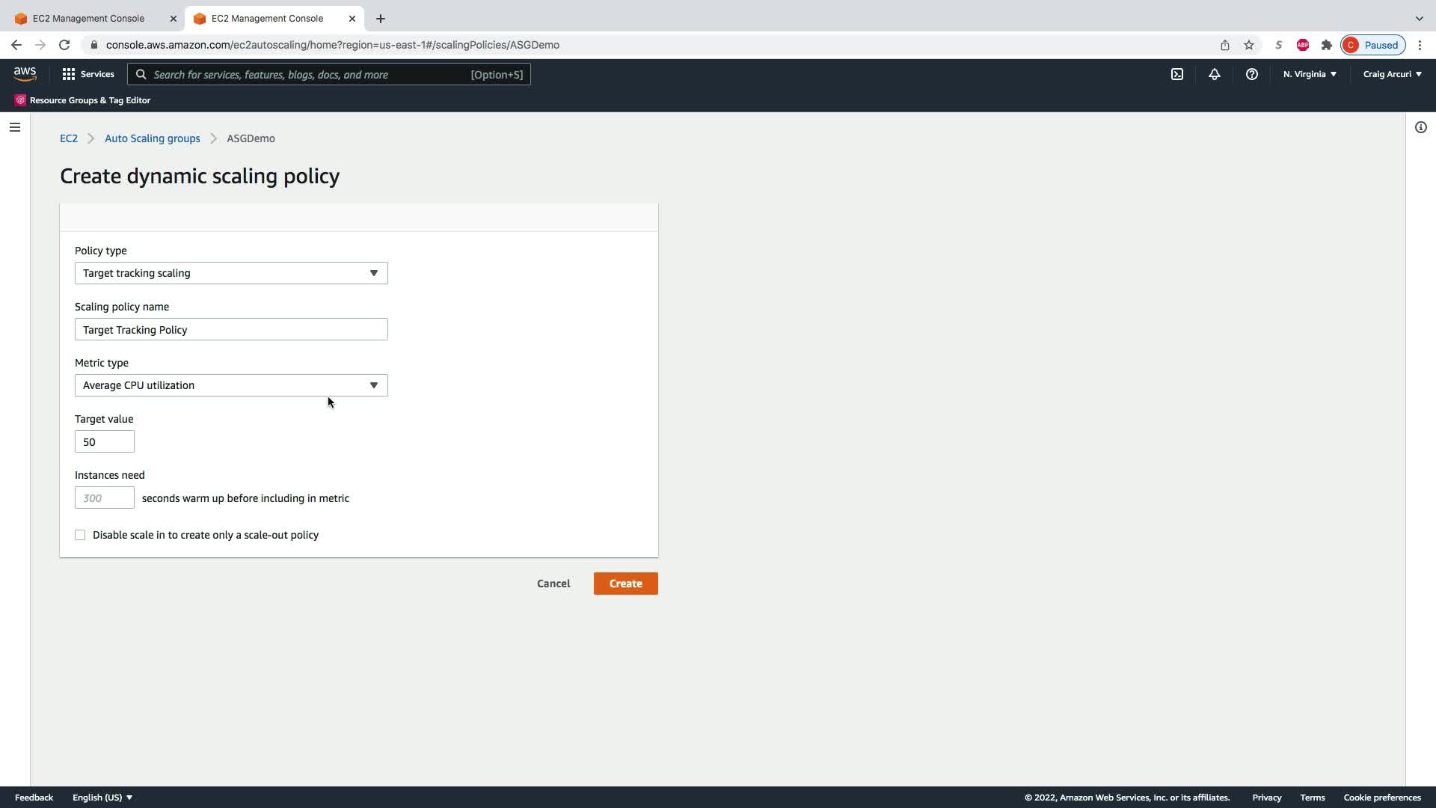Switch to the first EC2 Management Console tab

pyautogui.click(x=88, y=18)
